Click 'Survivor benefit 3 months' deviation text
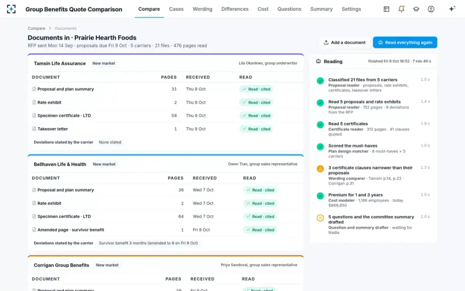 [x=148, y=243]
